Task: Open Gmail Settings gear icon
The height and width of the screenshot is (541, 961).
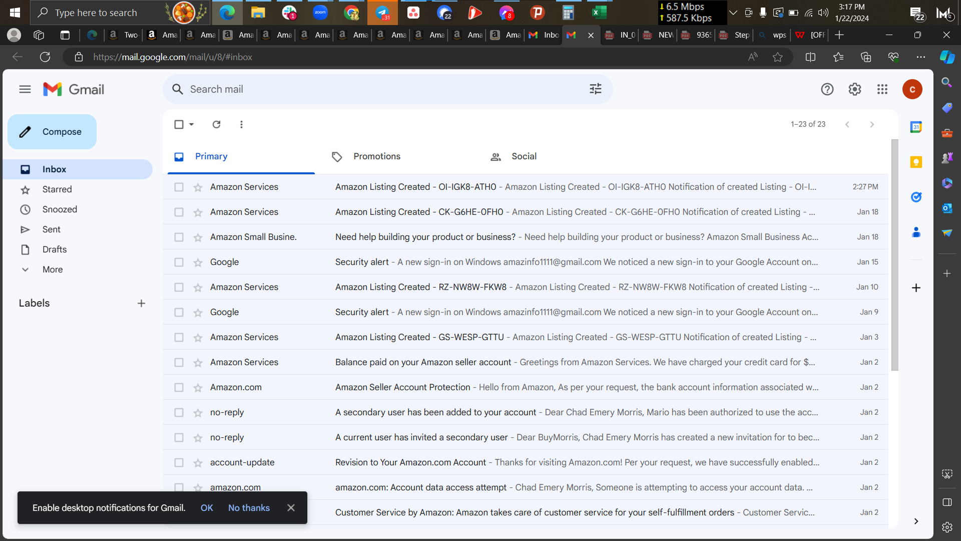Action: click(x=855, y=89)
